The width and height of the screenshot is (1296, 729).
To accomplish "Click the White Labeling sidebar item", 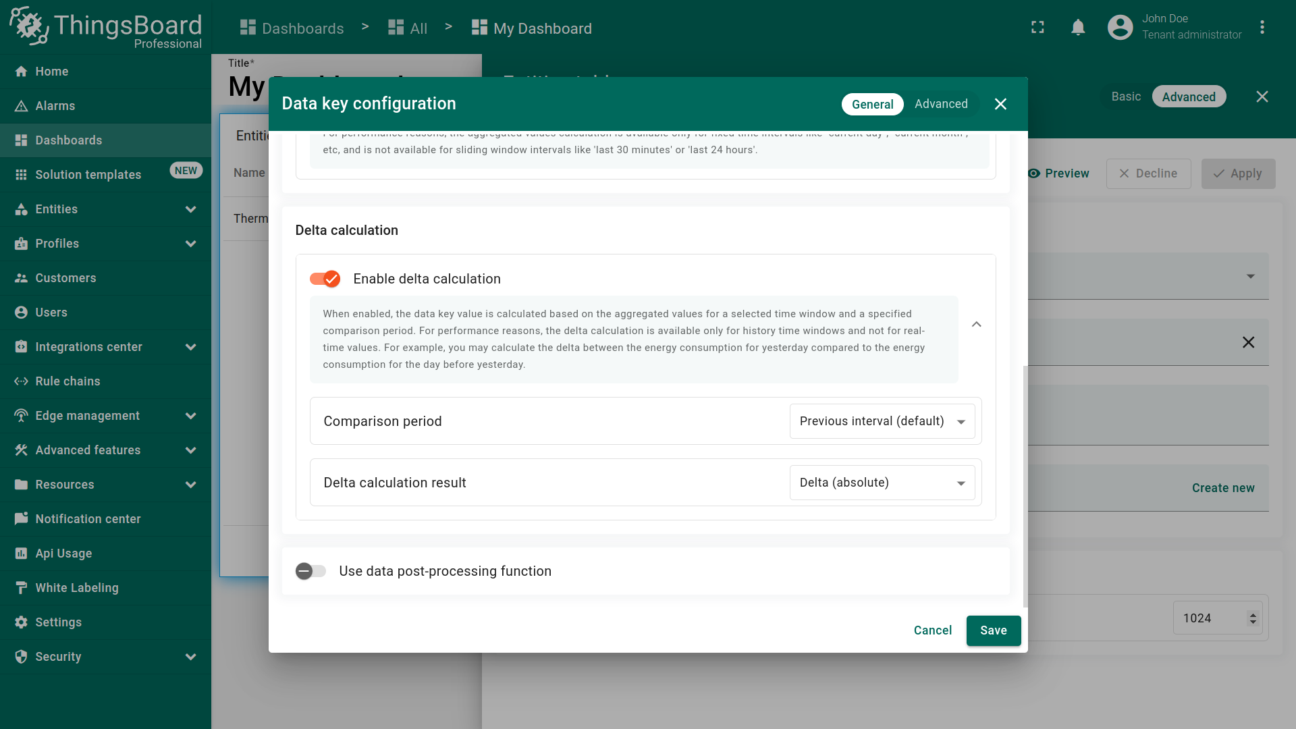I will point(76,588).
